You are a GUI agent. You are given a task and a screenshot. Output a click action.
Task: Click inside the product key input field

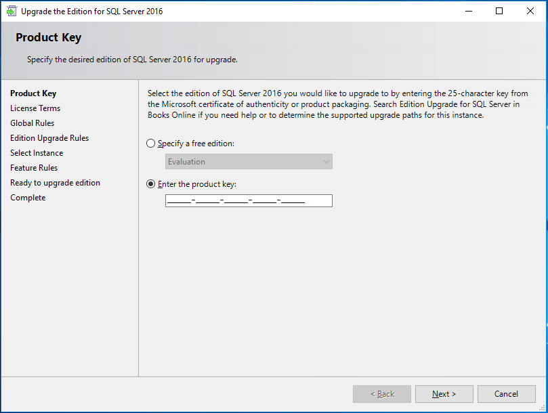click(x=248, y=200)
